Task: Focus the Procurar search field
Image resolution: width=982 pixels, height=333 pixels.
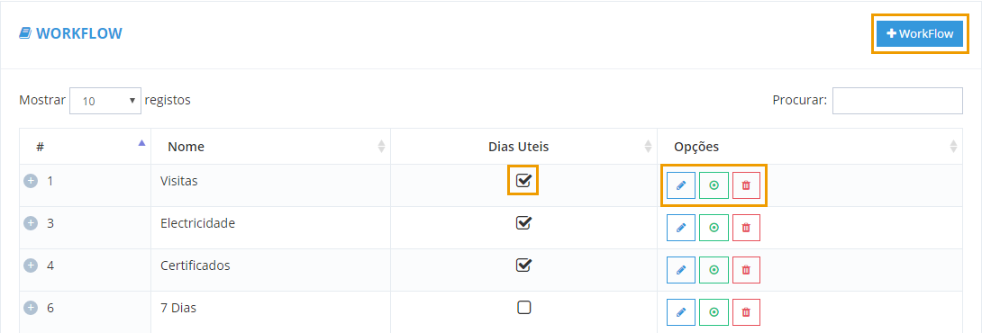Action: click(x=897, y=100)
